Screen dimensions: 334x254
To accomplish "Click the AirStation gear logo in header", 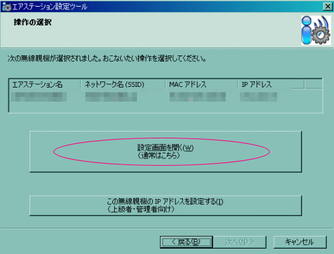I will (316, 30).
